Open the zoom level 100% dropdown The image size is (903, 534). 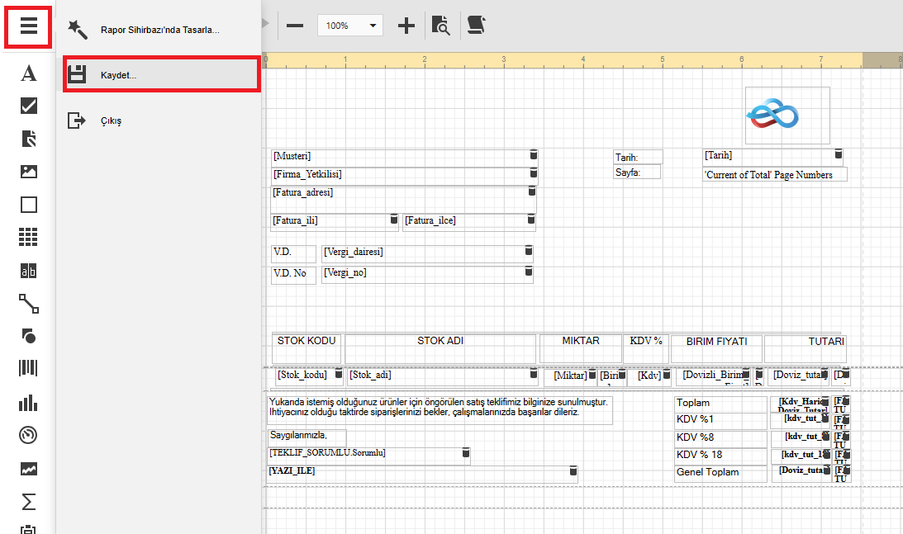[349, 26]
